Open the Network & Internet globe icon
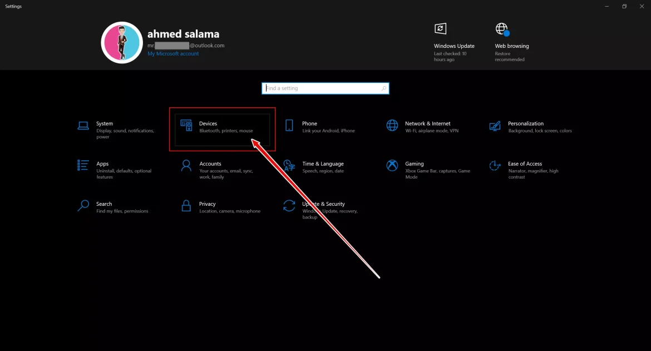 coord(392,125)
